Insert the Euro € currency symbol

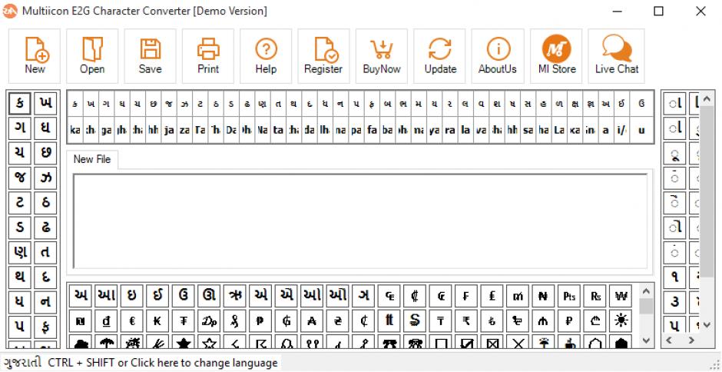point(132,321)
